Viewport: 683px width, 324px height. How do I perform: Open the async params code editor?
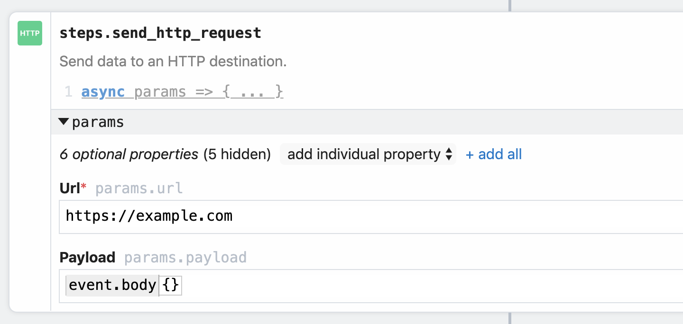[182, 91]
